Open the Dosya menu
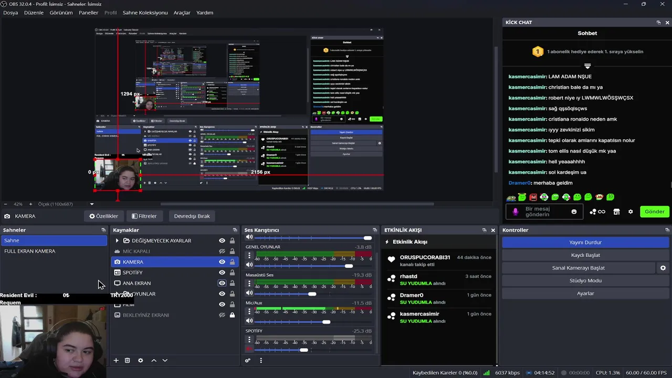 10,13
